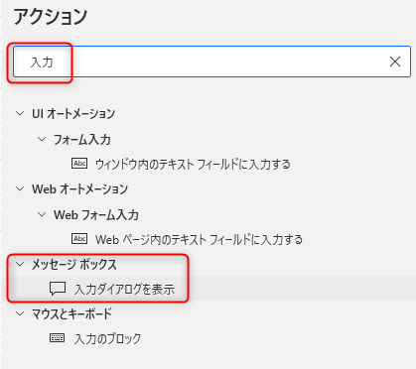Select 入力ダイアログを表示 action
416x369 pixels.
[x=124, y=289]
